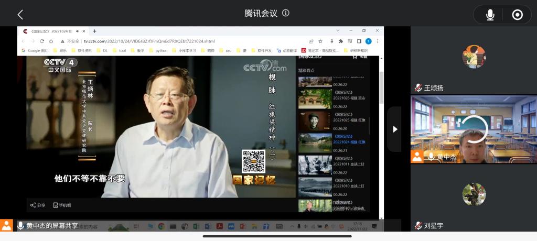Click the browser Back arrow
Viewport: 537px width, 241px height.
click(23, 41)
